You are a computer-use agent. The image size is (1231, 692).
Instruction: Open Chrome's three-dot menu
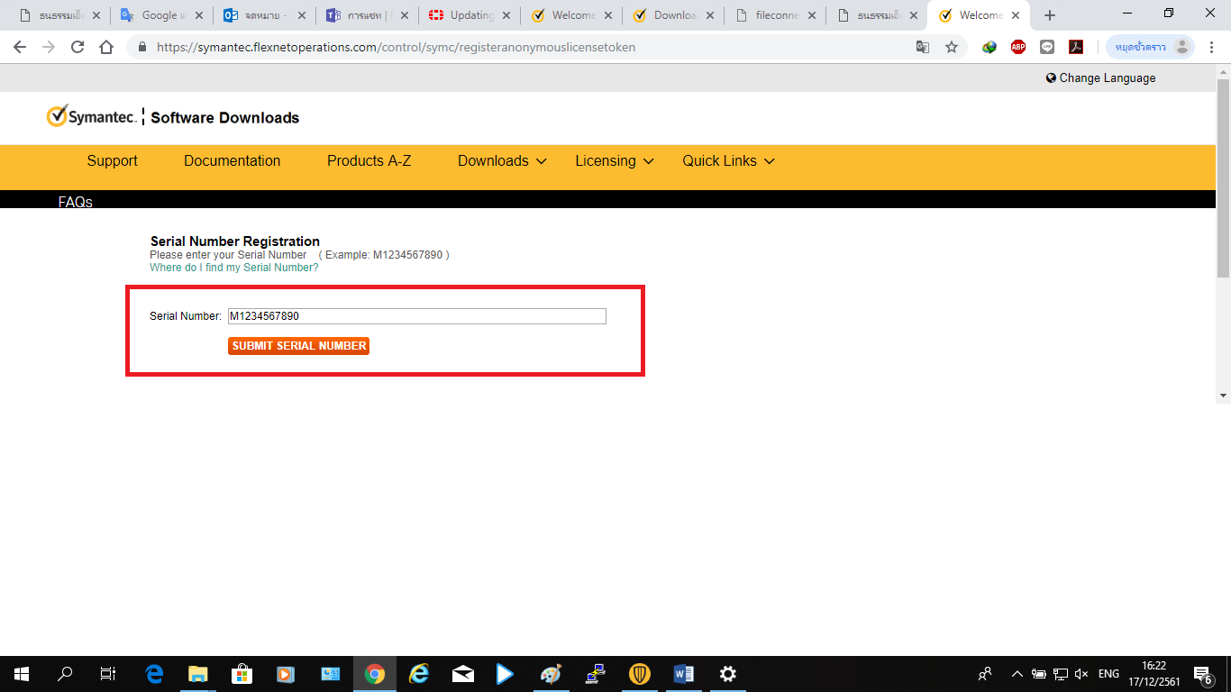pos(1213,47)
